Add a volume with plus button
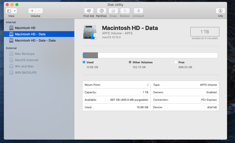The image size is (235, 143). 32,11
